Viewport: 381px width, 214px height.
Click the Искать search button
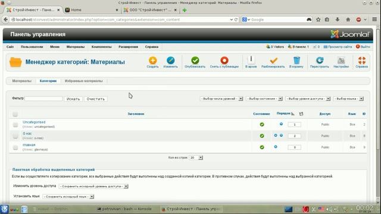tap(73, 99)
